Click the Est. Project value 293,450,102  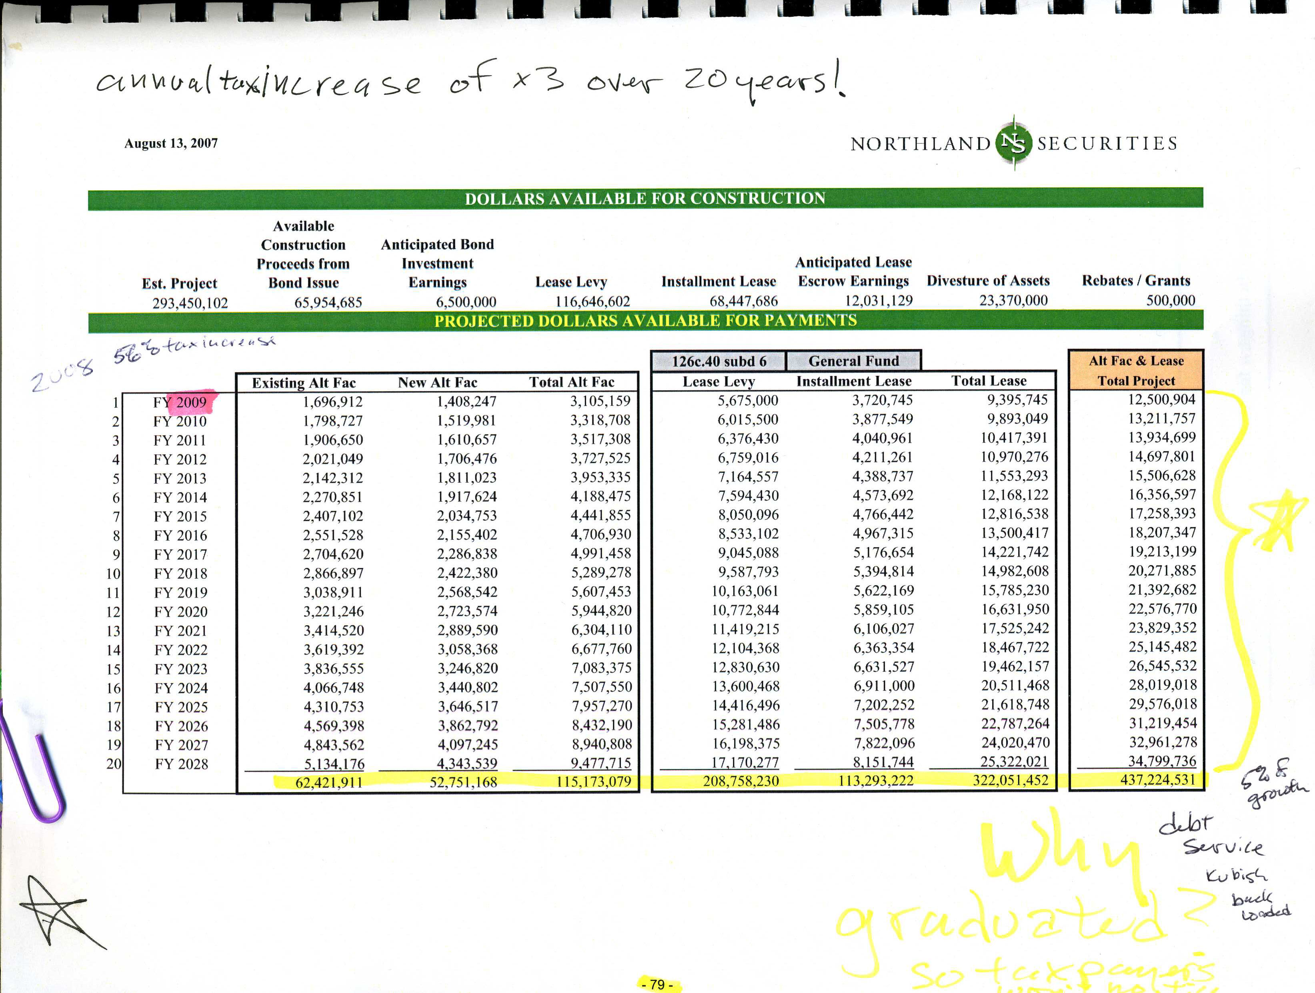[x=190, y=303]
